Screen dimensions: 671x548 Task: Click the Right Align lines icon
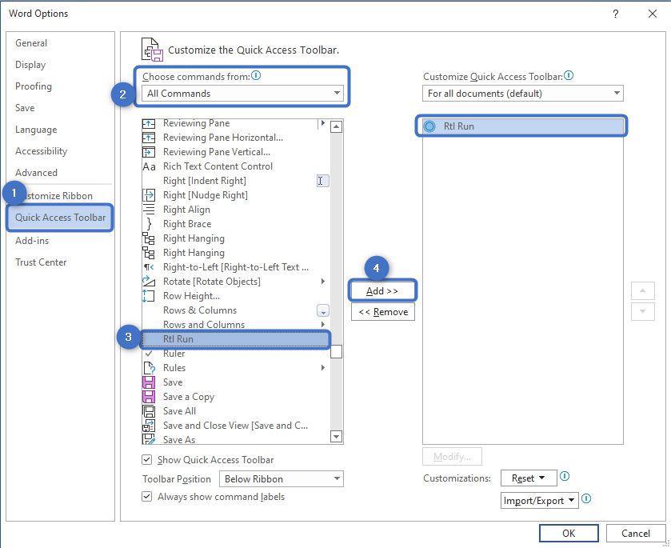(149, 210)
